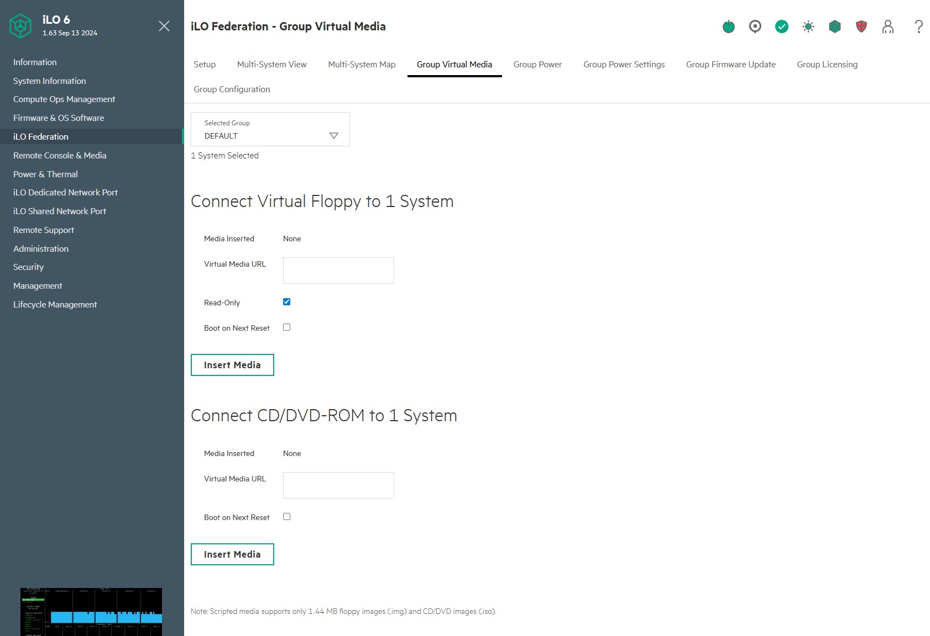Open help via question mark icon

coord(918,26)
